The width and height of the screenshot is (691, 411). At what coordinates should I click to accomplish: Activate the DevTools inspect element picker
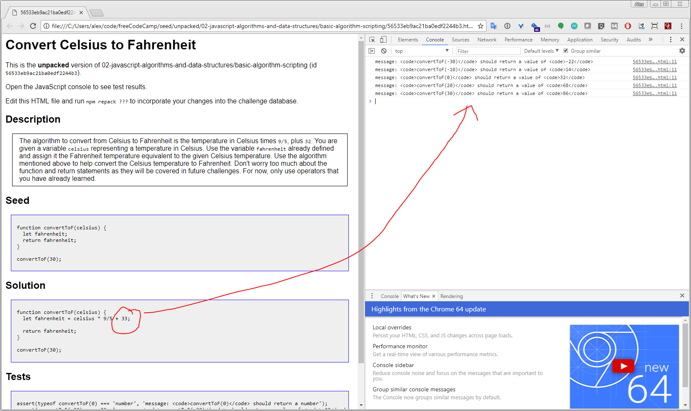[x=372, y=39]
